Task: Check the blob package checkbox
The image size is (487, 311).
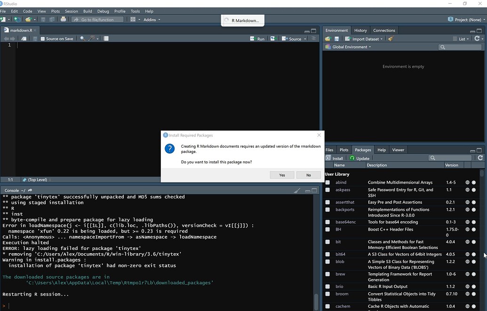Action: tap(327, 262)
